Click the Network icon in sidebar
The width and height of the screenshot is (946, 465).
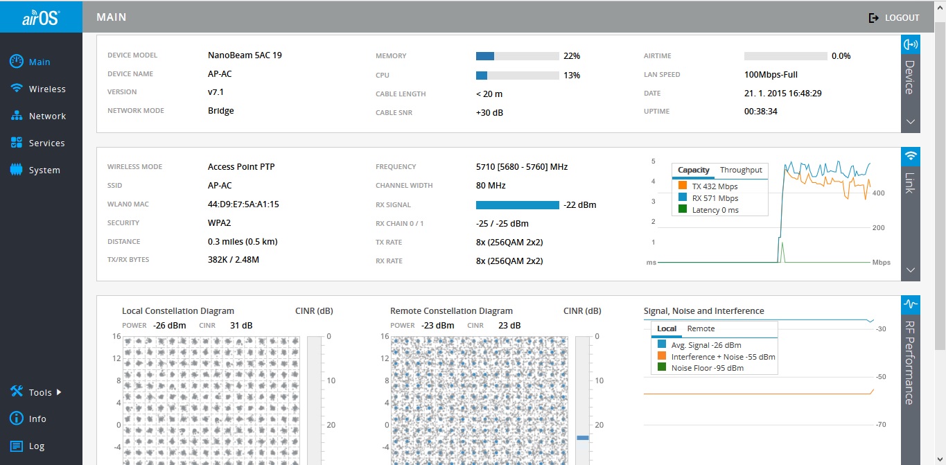click(17, 116)
